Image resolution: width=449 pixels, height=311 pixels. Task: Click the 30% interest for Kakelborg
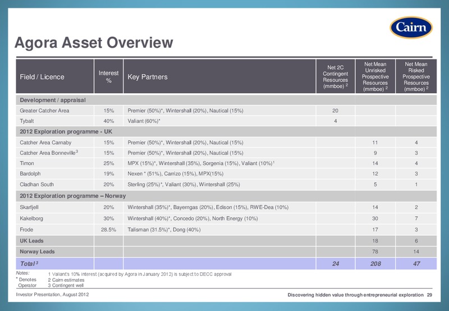[x=108, y=218]
